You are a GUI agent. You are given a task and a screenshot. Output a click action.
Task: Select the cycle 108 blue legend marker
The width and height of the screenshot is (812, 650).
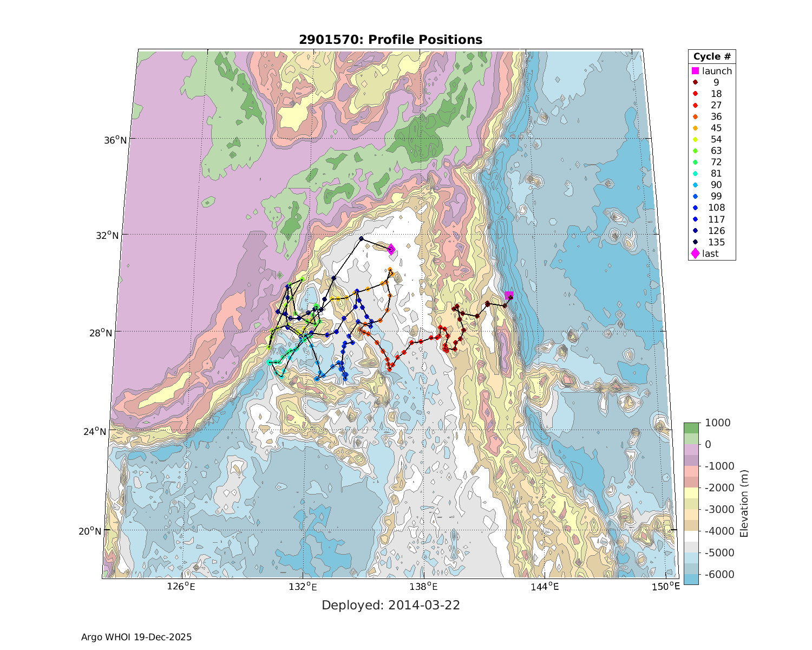(696, 207)
